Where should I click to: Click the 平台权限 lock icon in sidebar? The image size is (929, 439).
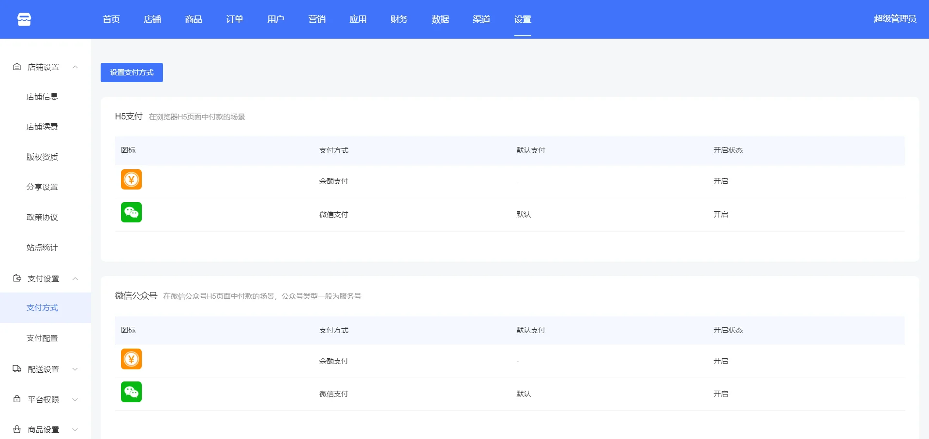coord(17,399)
